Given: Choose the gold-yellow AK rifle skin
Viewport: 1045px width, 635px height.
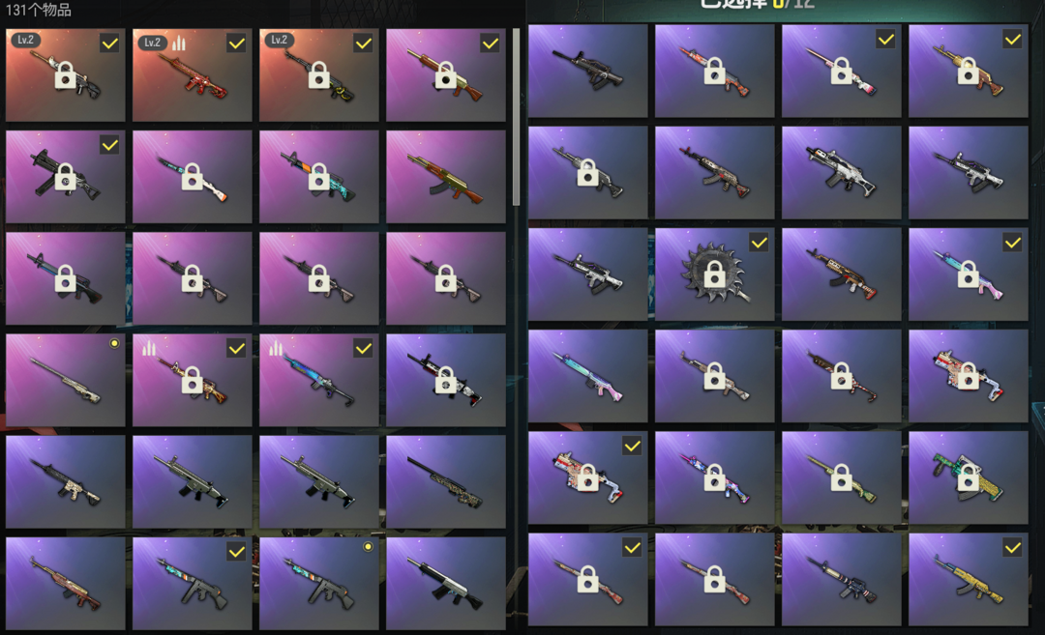Looking at the screenshot, I should point(969,580).
